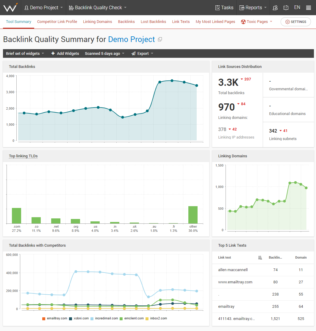Click the Domain column header in Link Texts
316x331 pixels.
(301, 257)
